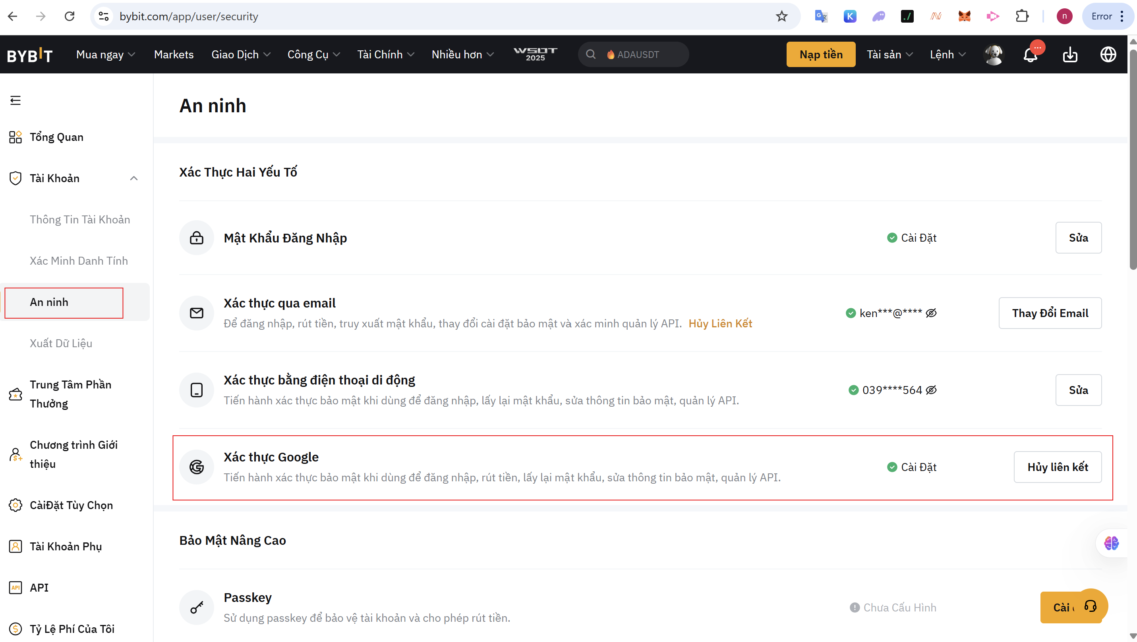1137x642 pixels.
Task: Click the globe language icon
Action: point(1108,55)
